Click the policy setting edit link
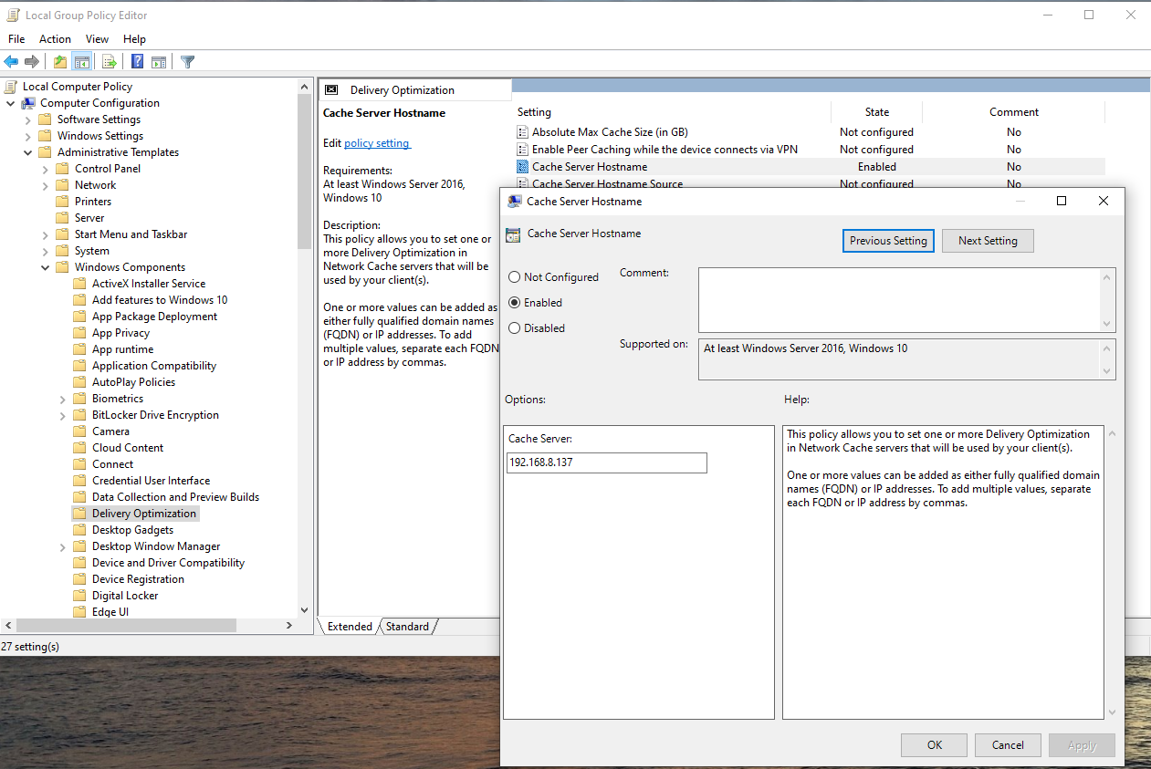1151x769 pixels. coord(377,143)
